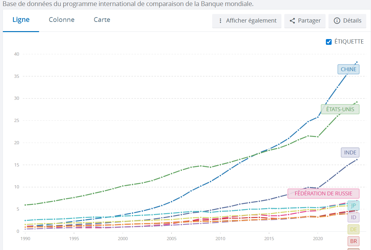The image size is (371, 250).
Task: Click the FÉDÉRATION DE RUSSIE label
Action: point(323,193)
